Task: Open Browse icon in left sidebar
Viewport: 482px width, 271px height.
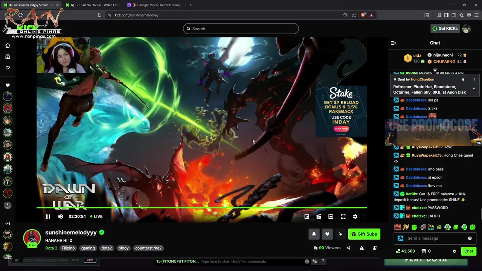Action: (8, 57)
